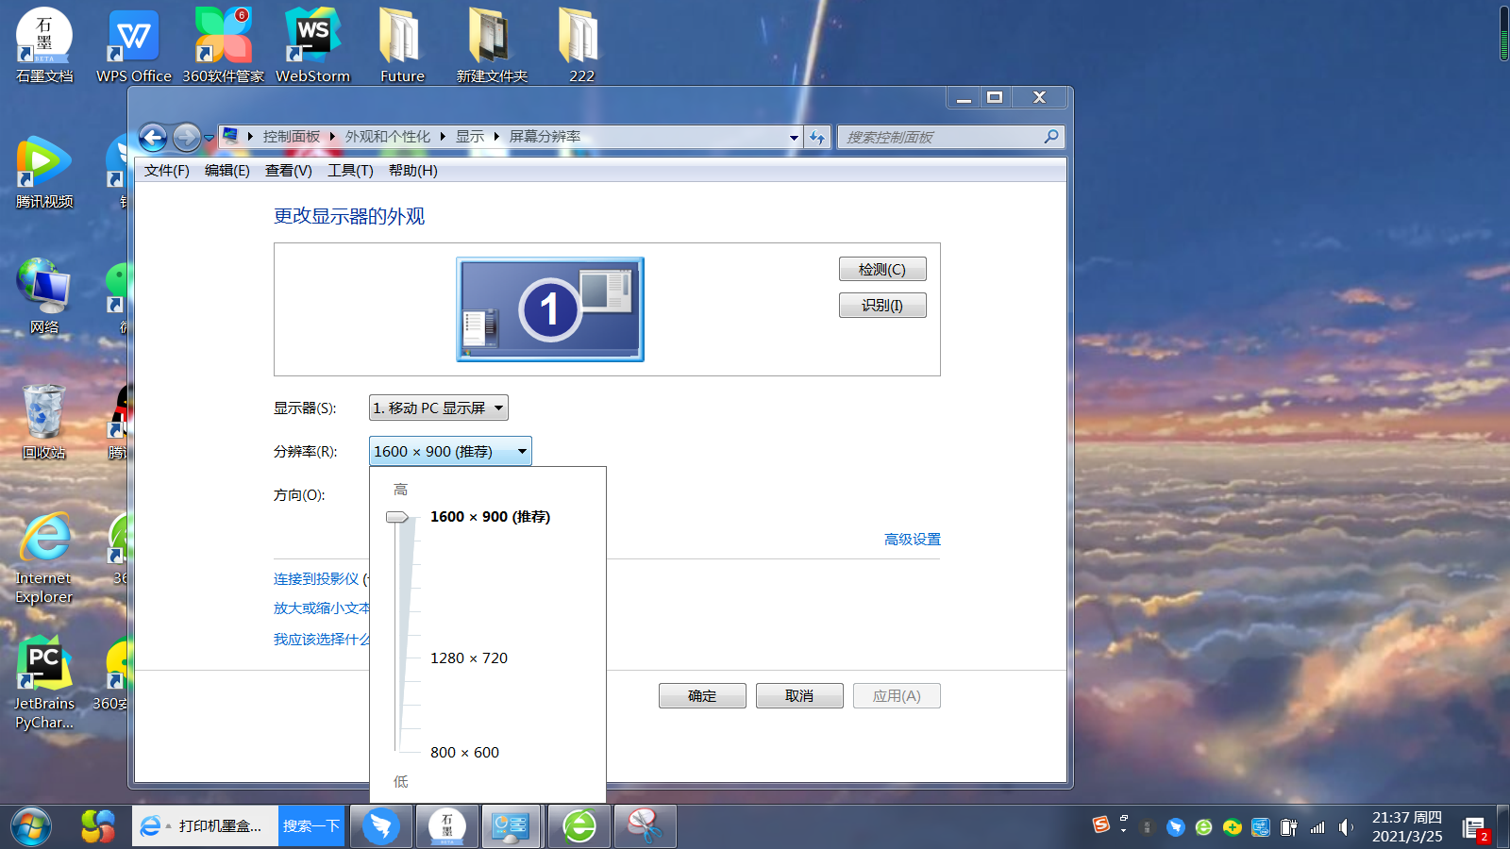The height and width of the screenshot is (849, 1510).
Task: Click the refresh button beside address bar
Action: 817,138
